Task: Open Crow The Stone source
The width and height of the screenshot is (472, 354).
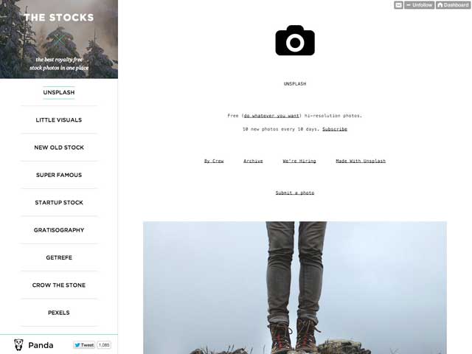Action: pos(59,285)
